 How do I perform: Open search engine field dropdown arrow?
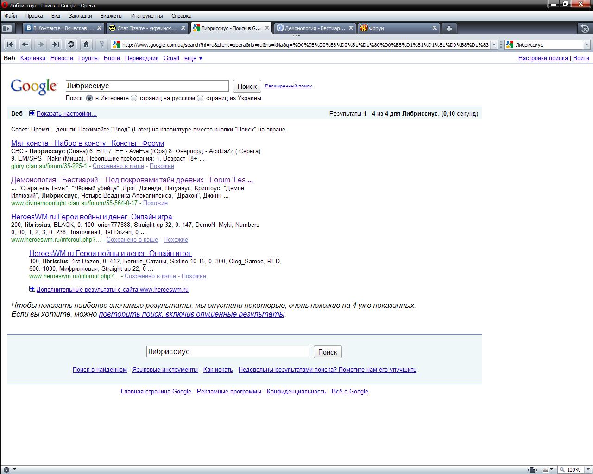pyautogui.click(x=587, y=45)
